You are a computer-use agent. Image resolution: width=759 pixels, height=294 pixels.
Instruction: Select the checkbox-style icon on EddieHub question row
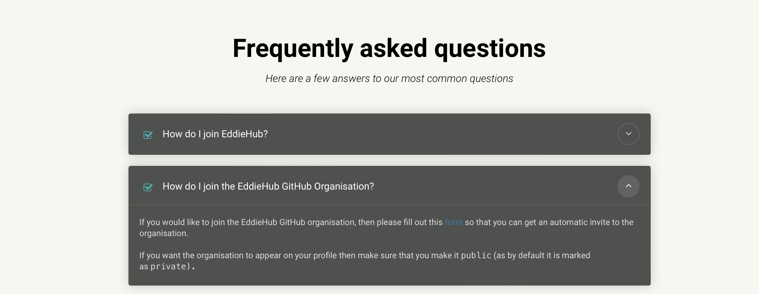click(x=148, y=135)
